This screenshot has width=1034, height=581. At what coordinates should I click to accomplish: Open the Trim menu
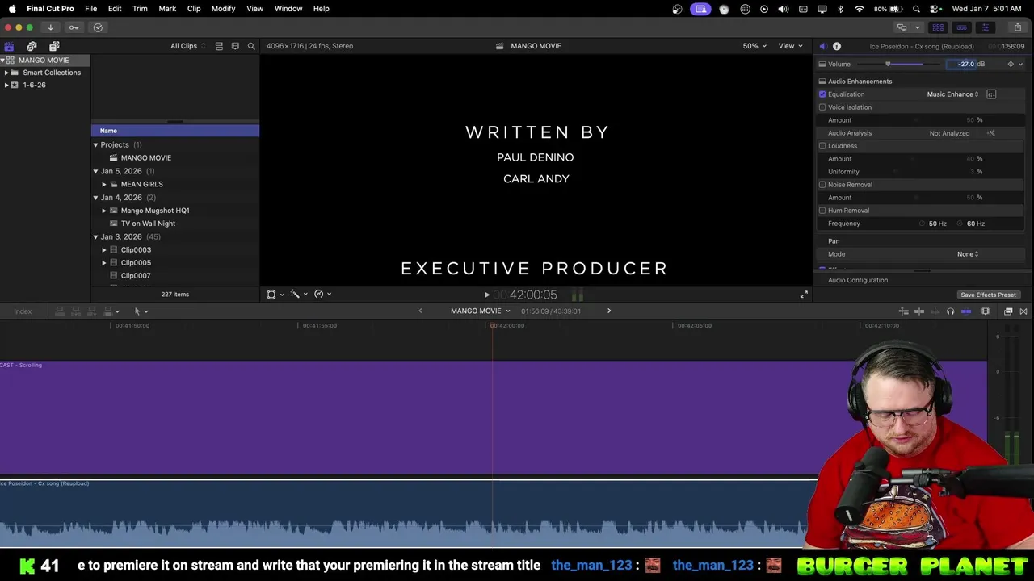[140, 9]
